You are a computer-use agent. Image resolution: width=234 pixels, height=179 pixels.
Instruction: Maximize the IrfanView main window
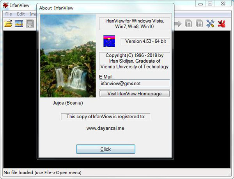(x=210, y=4)
